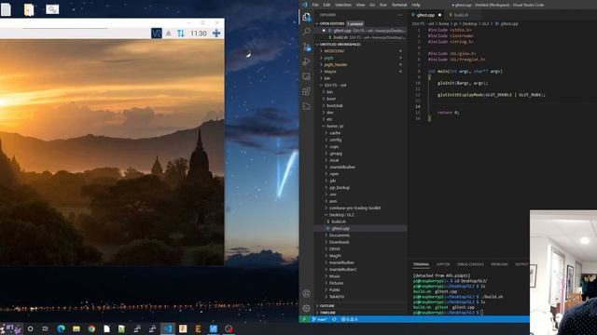Open the File menu
The width and height of the screenshot is (597, 335).
315,5
